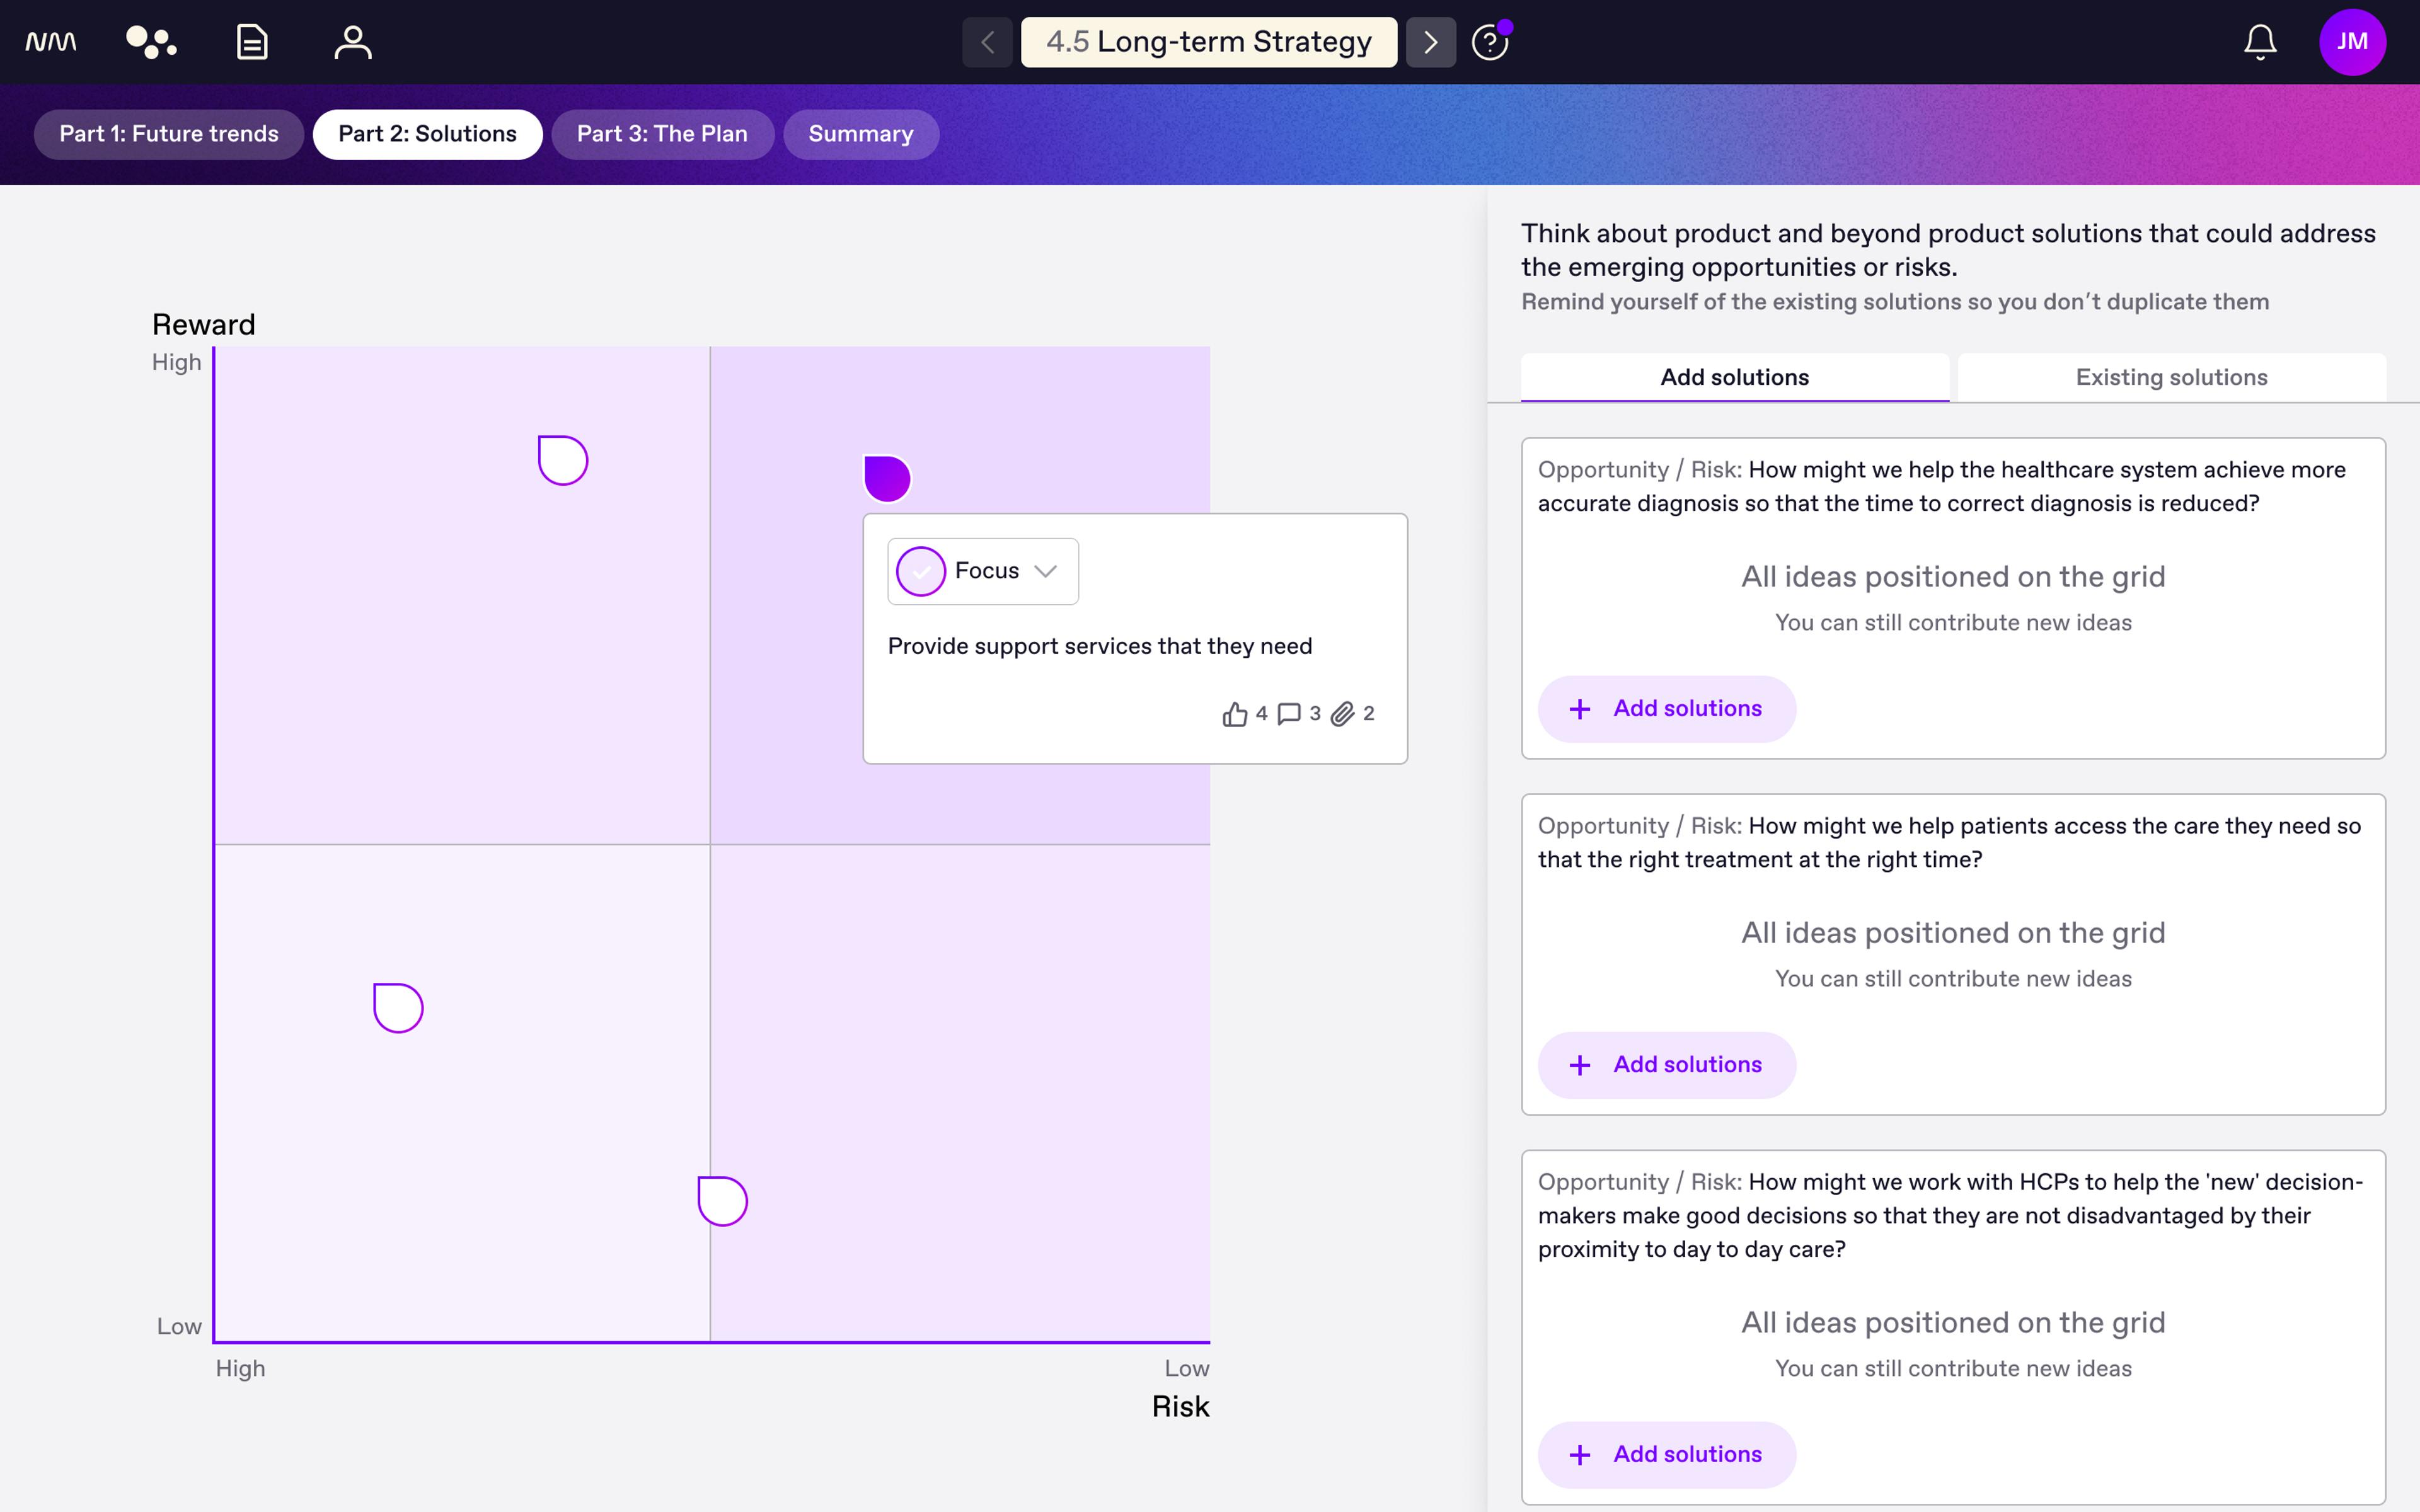Navigate to previous section using back arrow
The image size is (2420, 1512).
pos(986,42)
